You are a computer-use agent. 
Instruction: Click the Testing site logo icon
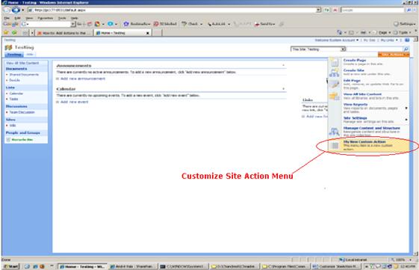pyautogui.click(x=8, y=47)
